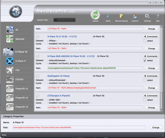Click the green Update arrows icon
The image size is (165, 138).
(95, 15)
